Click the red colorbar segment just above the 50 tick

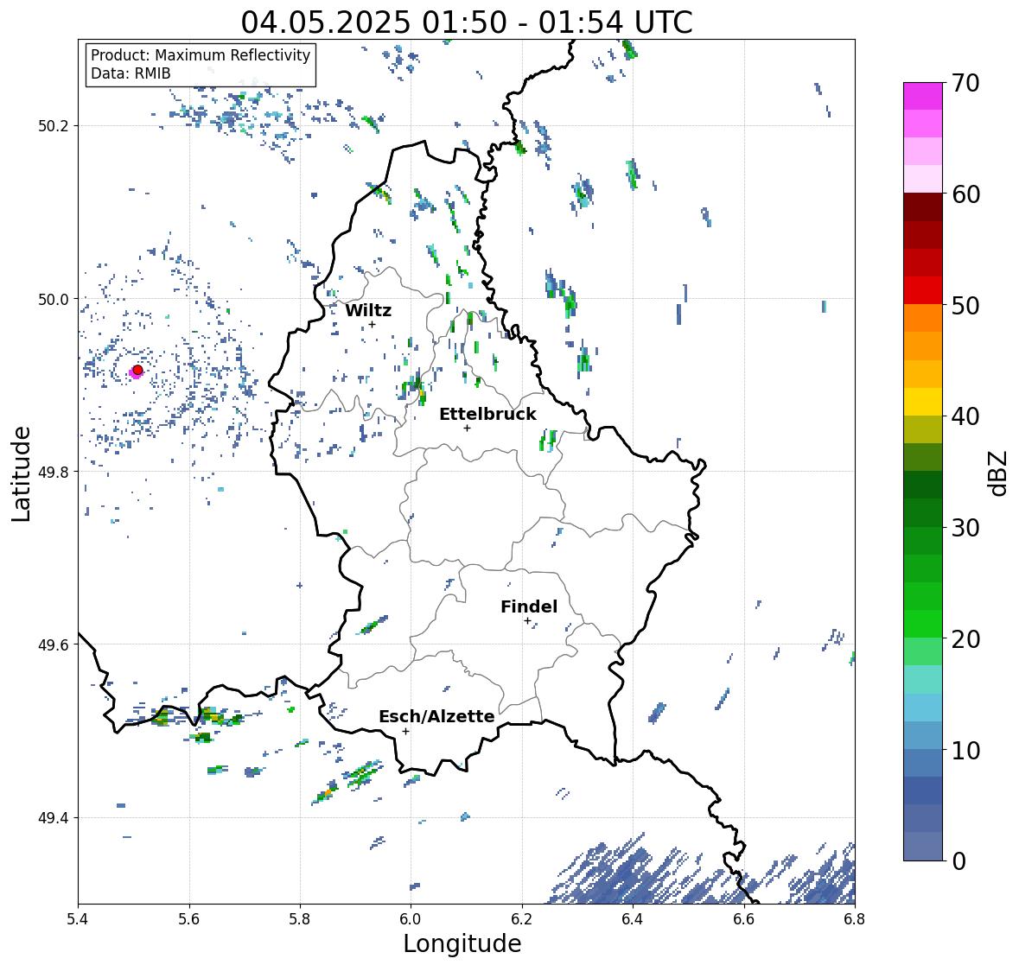coord(923,291)
